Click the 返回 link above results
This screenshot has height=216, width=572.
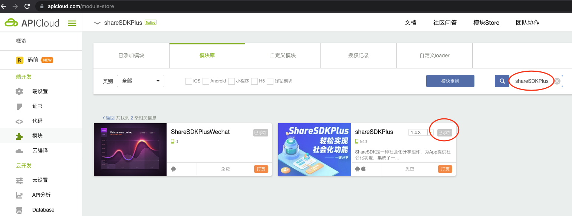click(109, 118)
